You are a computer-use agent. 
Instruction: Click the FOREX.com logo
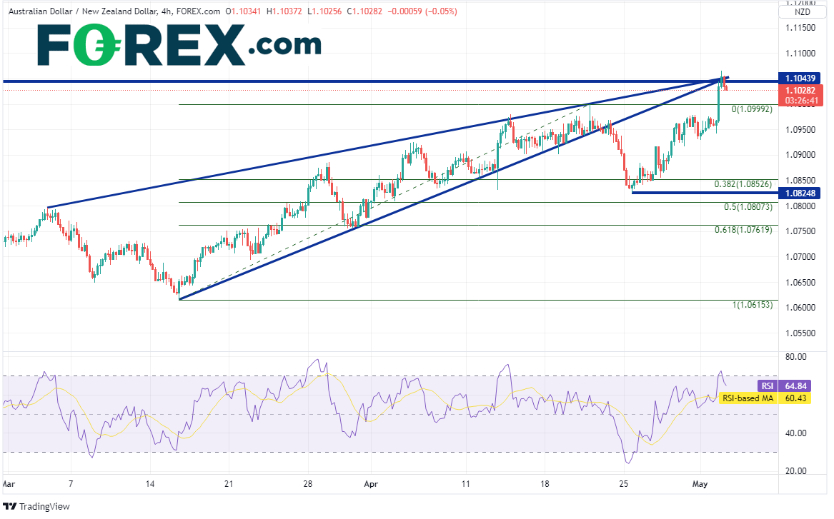pos(179,44)
